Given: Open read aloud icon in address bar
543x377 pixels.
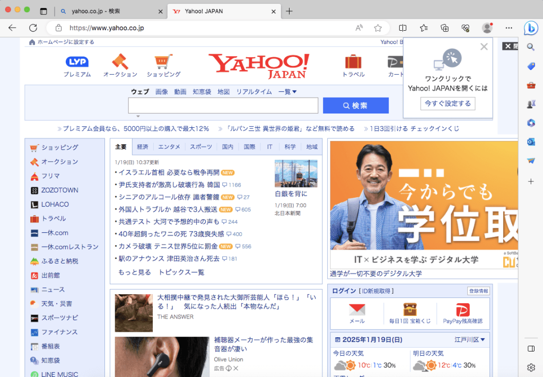Looking at the screenshot, I should click(x=359, y=28).
